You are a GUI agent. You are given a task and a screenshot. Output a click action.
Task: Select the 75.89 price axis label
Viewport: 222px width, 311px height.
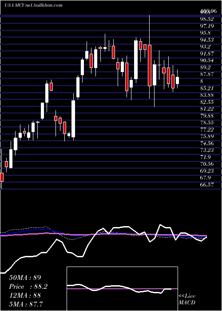(207, 136)
